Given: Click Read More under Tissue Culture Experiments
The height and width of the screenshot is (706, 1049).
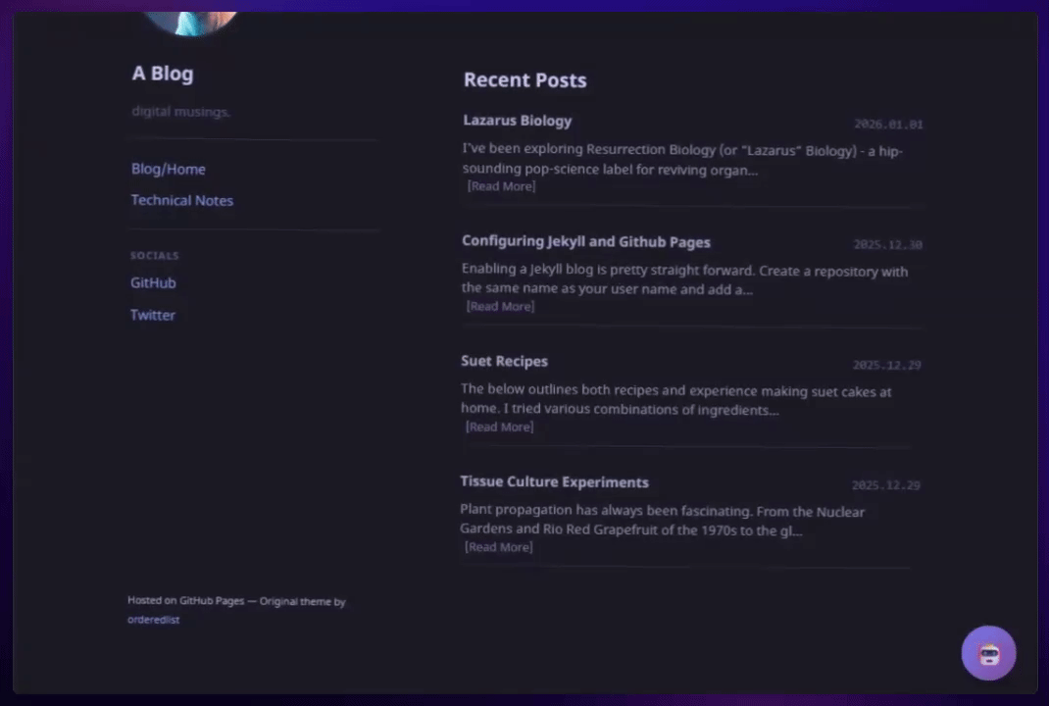Looking at the screenshot, I should pos(498,547).
